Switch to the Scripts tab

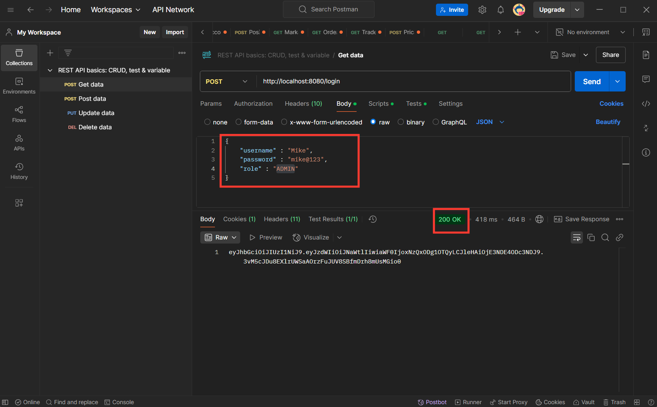pyautogui.click(x=381, y=104)
